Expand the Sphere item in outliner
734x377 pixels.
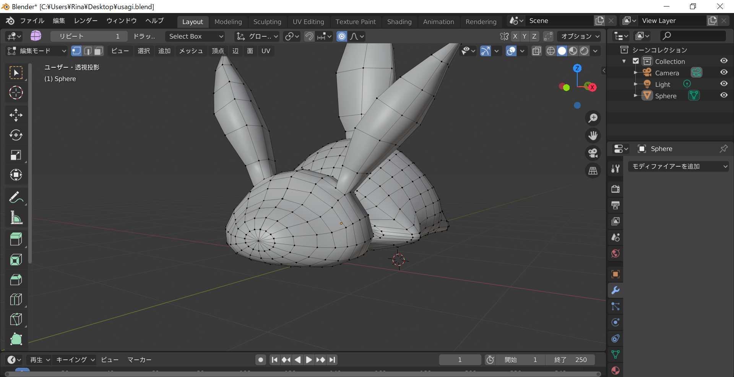click(635, 96)
